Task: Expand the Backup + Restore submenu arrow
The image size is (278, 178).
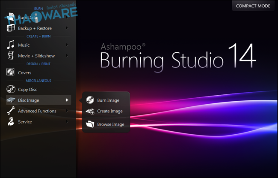Action: (67, 28)
